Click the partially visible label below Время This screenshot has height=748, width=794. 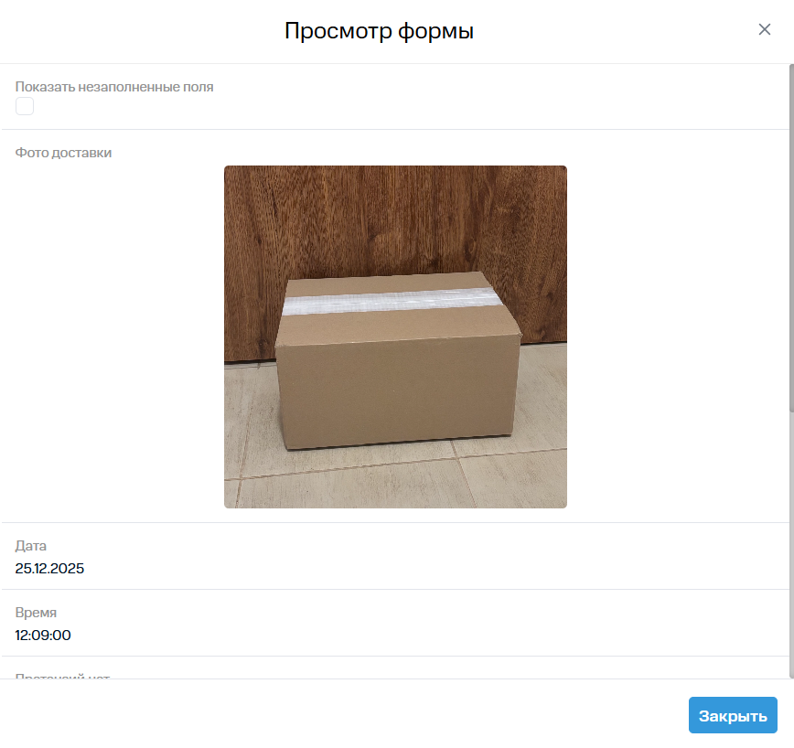click(63, 676)
